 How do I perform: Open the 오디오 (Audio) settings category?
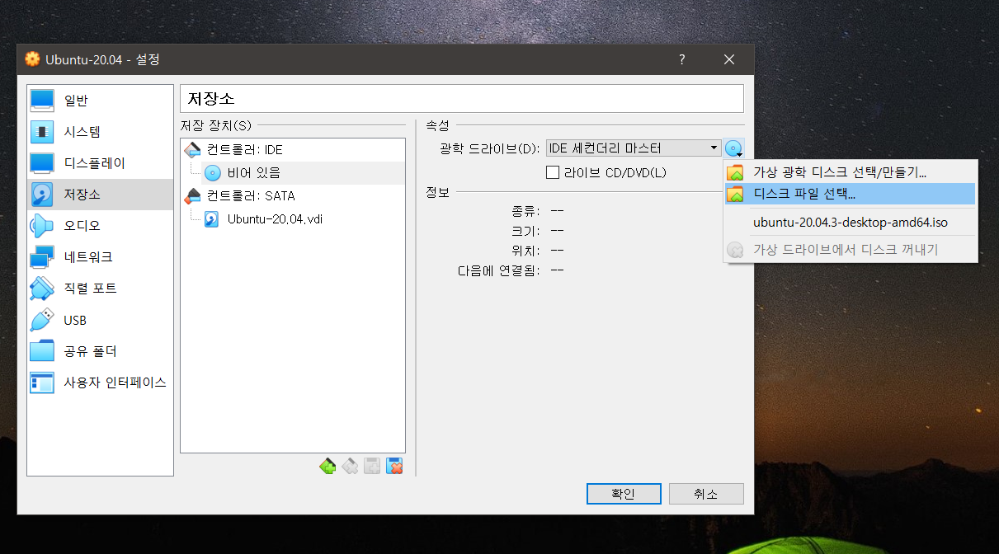click(82, 226)
